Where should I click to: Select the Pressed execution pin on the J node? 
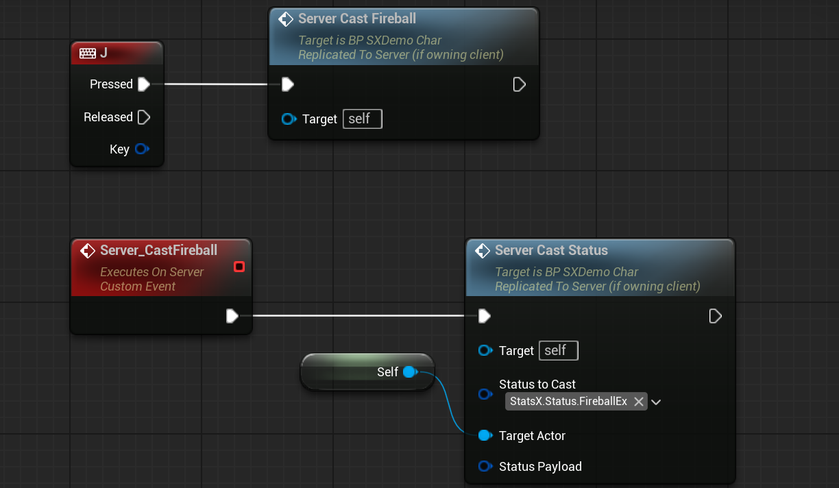(x=143, y=84)
